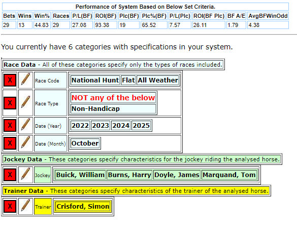Click the Date (Month) category label
Viewport: 297px width, 228px height.
(50, 144)
